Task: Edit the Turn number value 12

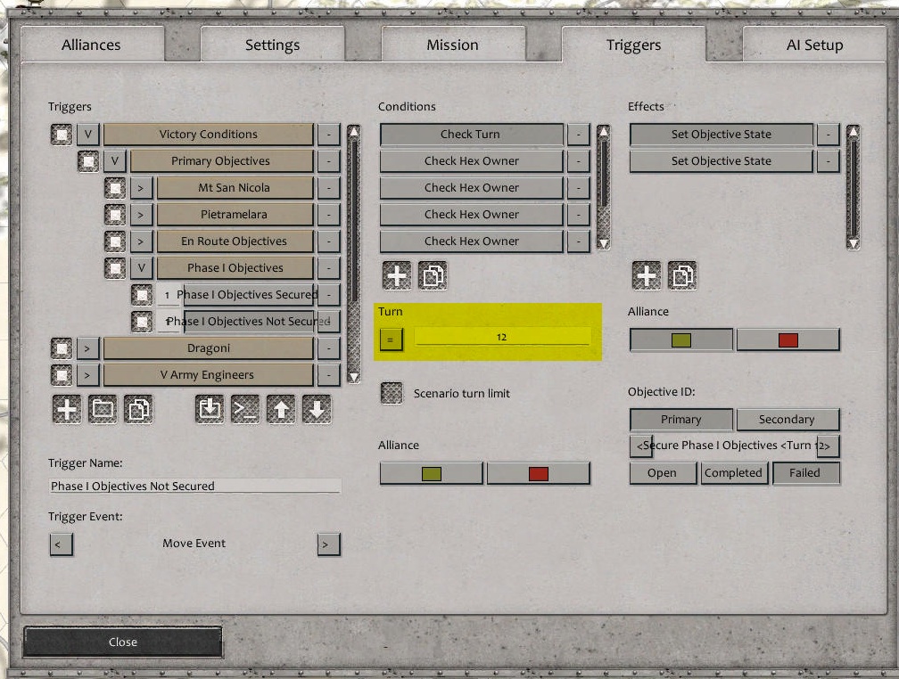Action: click(501, 337)
